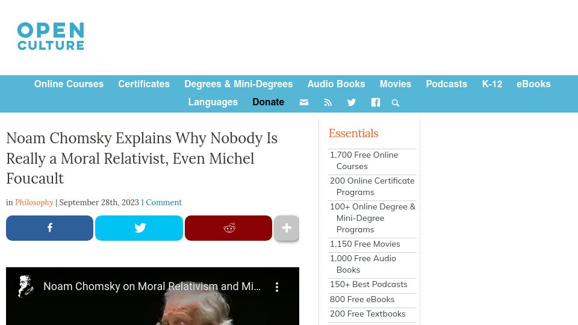Open Audio Books menu item

coord(336,84)
